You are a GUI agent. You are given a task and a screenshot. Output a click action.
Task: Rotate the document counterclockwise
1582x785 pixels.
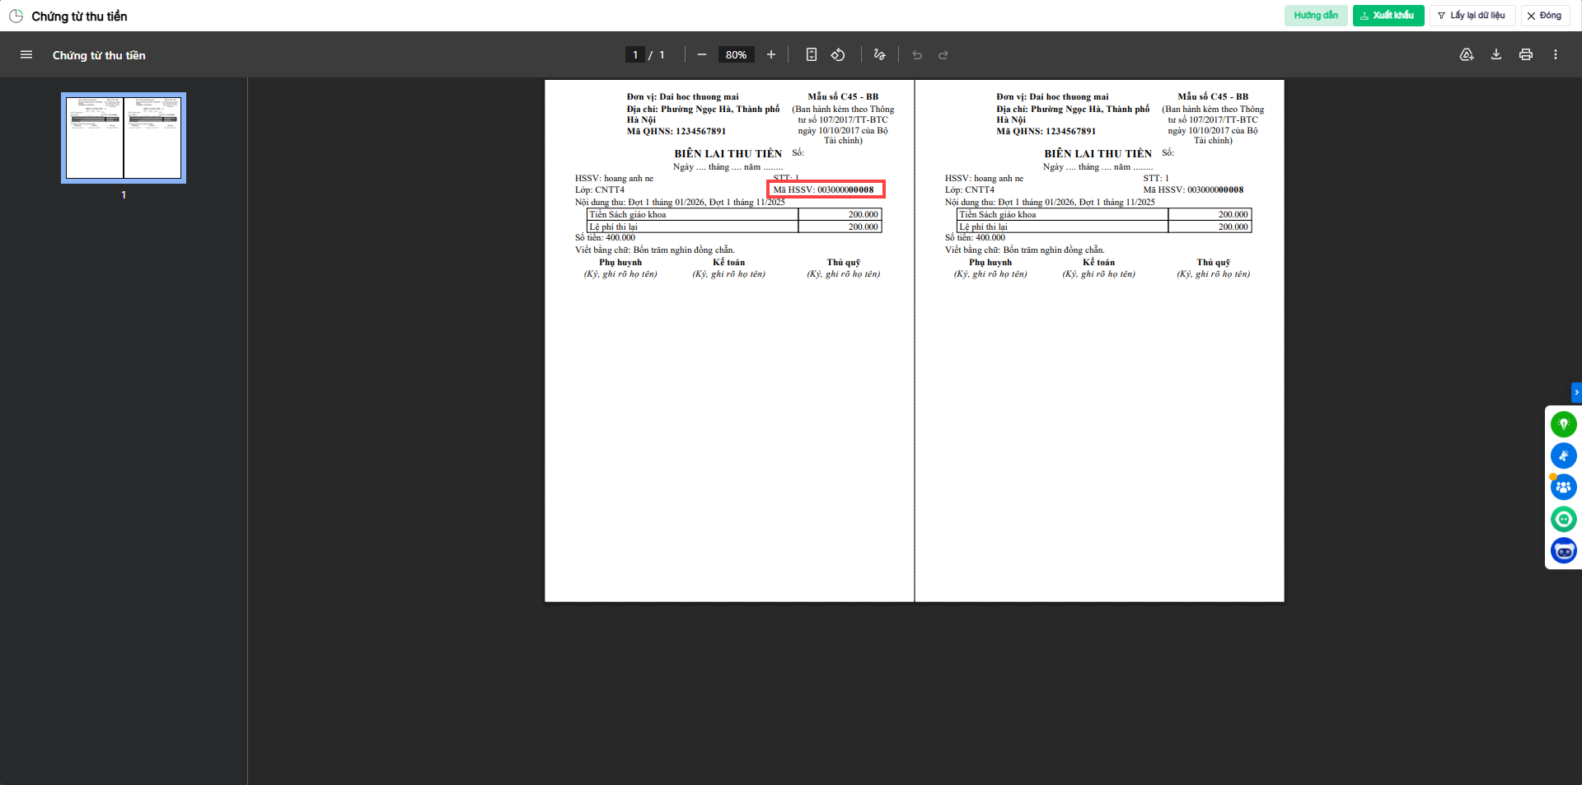coord(838,55)
